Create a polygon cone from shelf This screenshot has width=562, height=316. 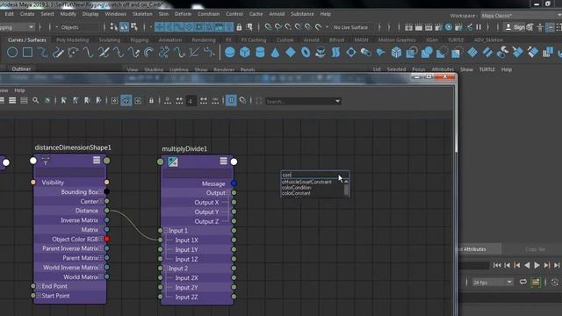[x=275, y=53]
